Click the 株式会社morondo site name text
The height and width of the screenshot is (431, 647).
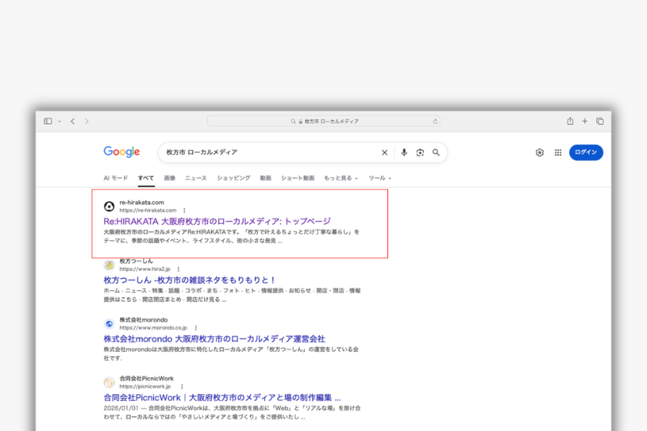[x=143, y=319]
